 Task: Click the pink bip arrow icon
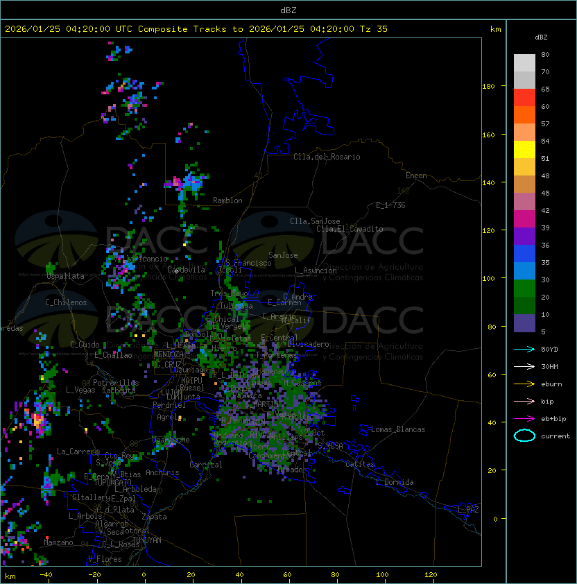[x=524, y=401]
